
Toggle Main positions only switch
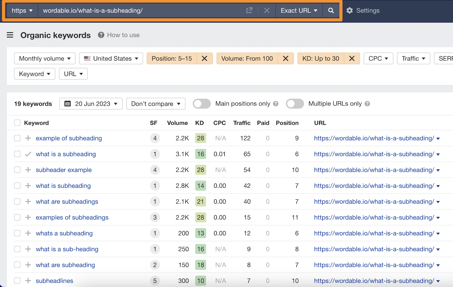202,104
